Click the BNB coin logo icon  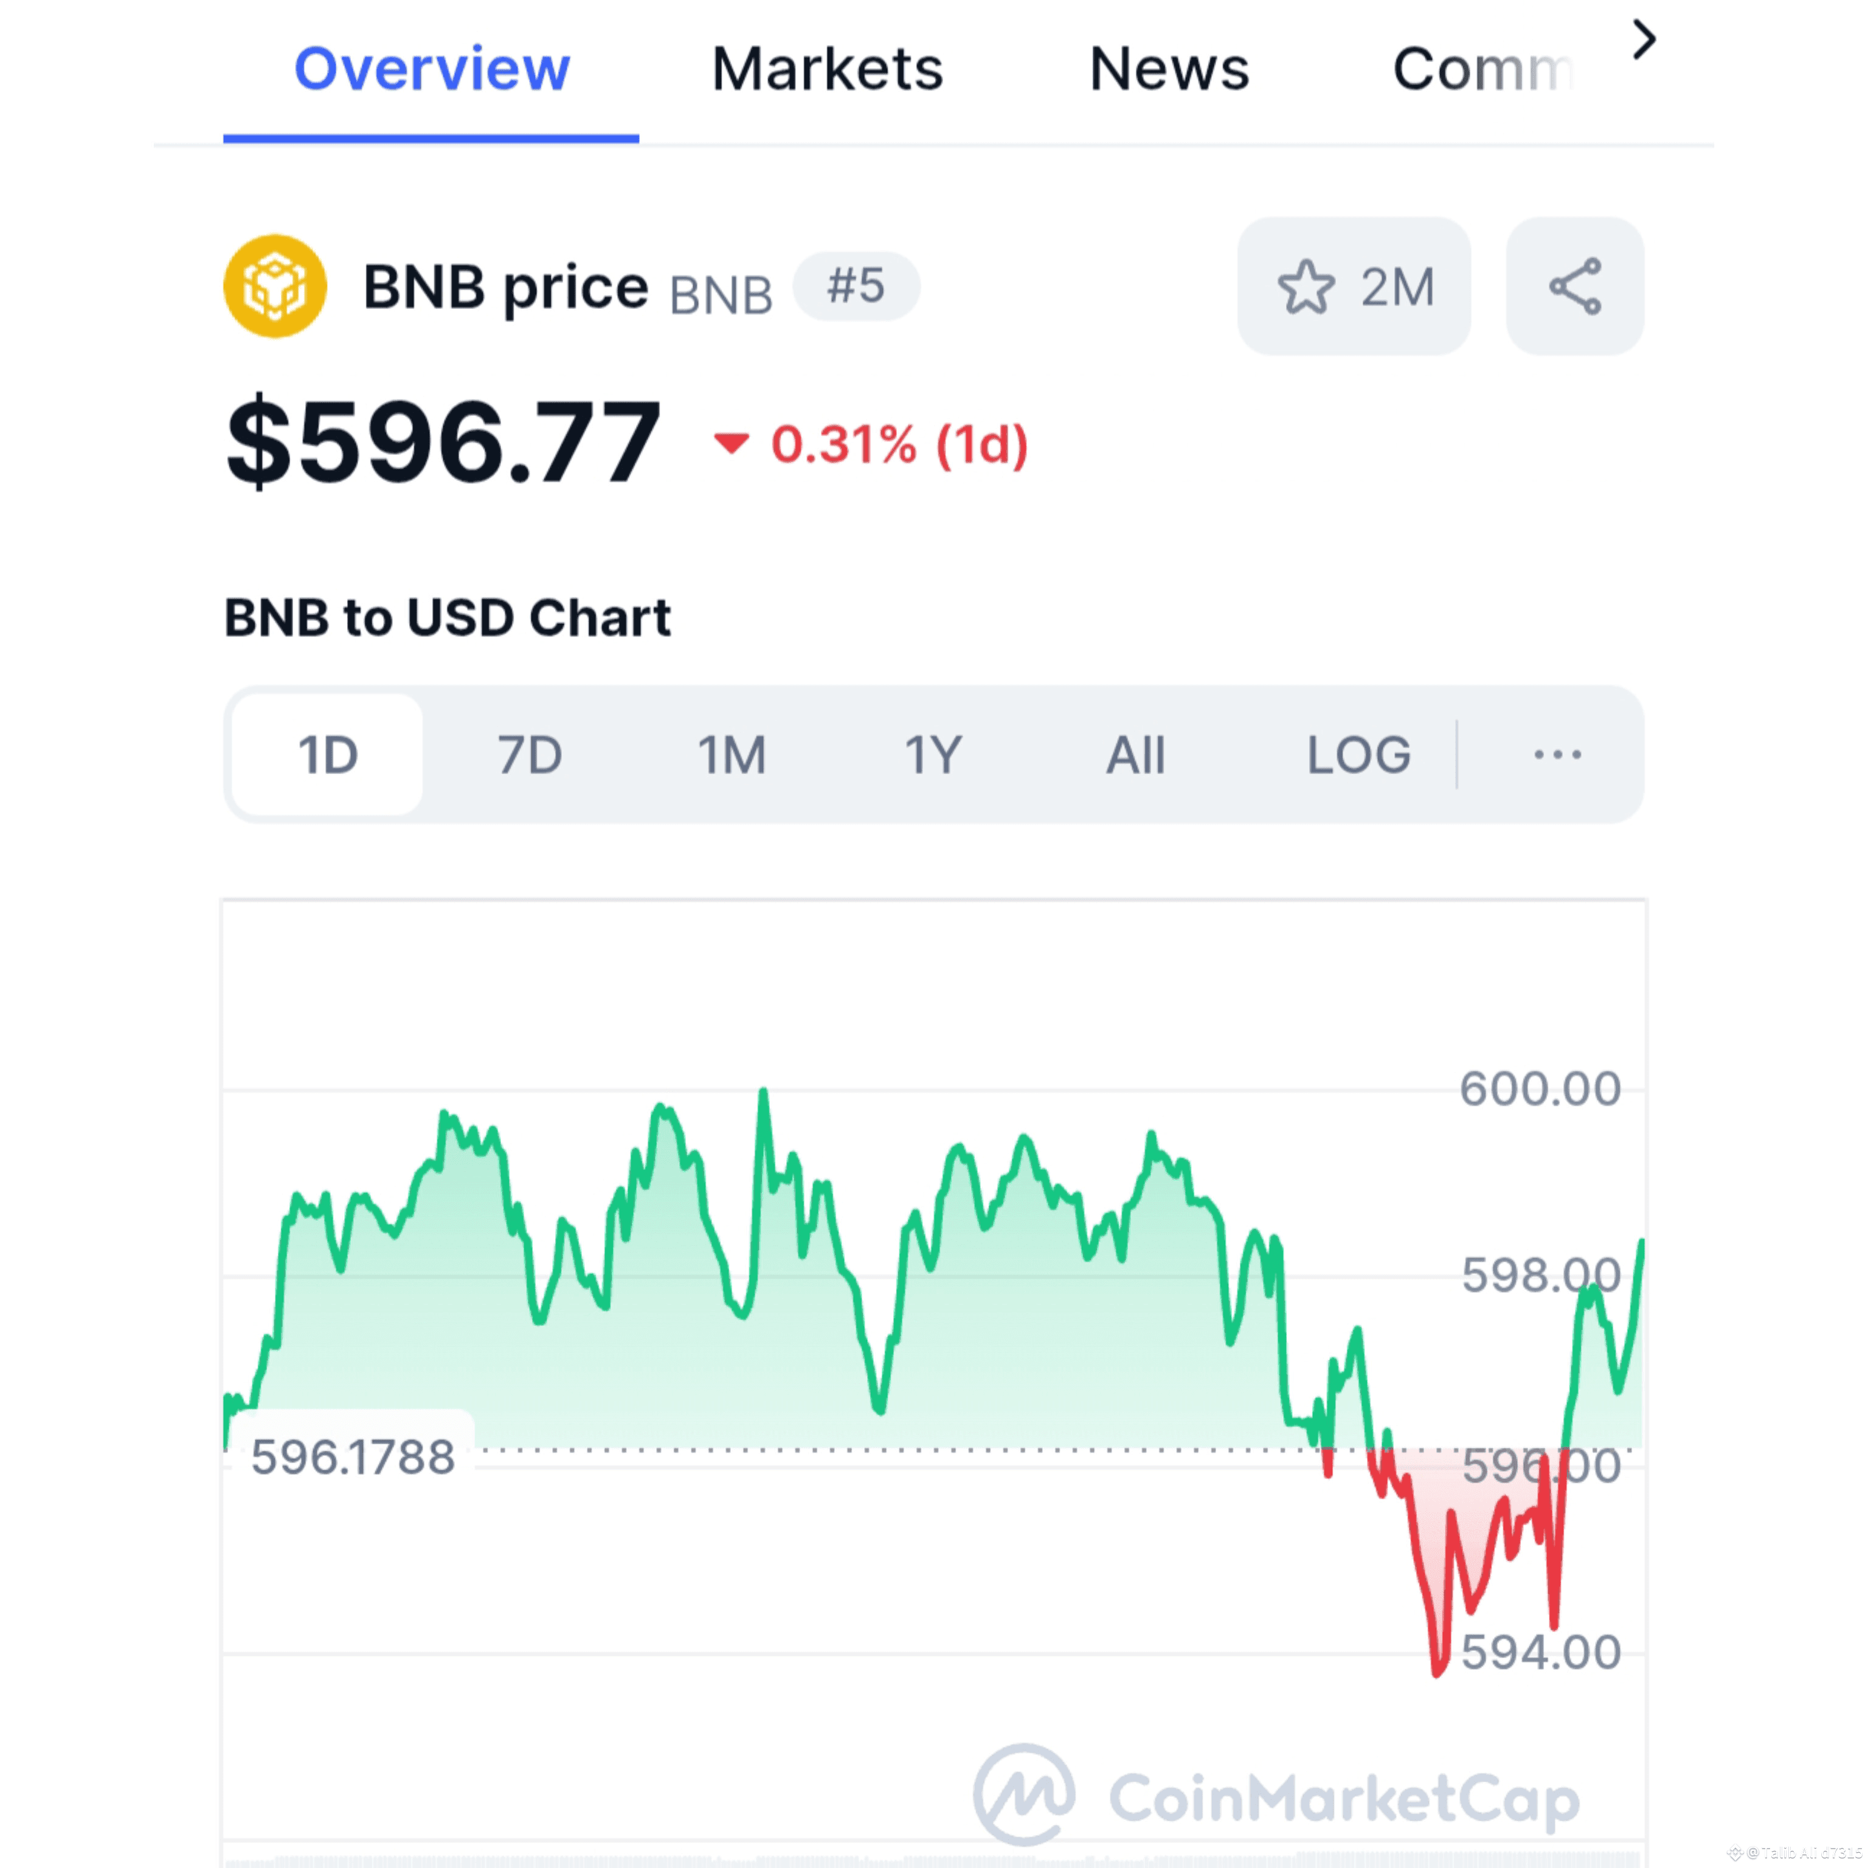[x=275, y=286]
